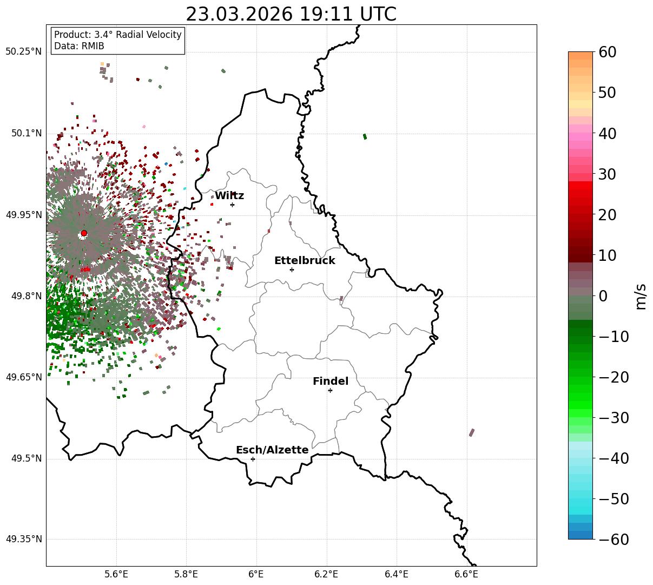The image size is (653, 585).
Task: Click the cross marker below Esch/Alzette
Action: [253, 459]
